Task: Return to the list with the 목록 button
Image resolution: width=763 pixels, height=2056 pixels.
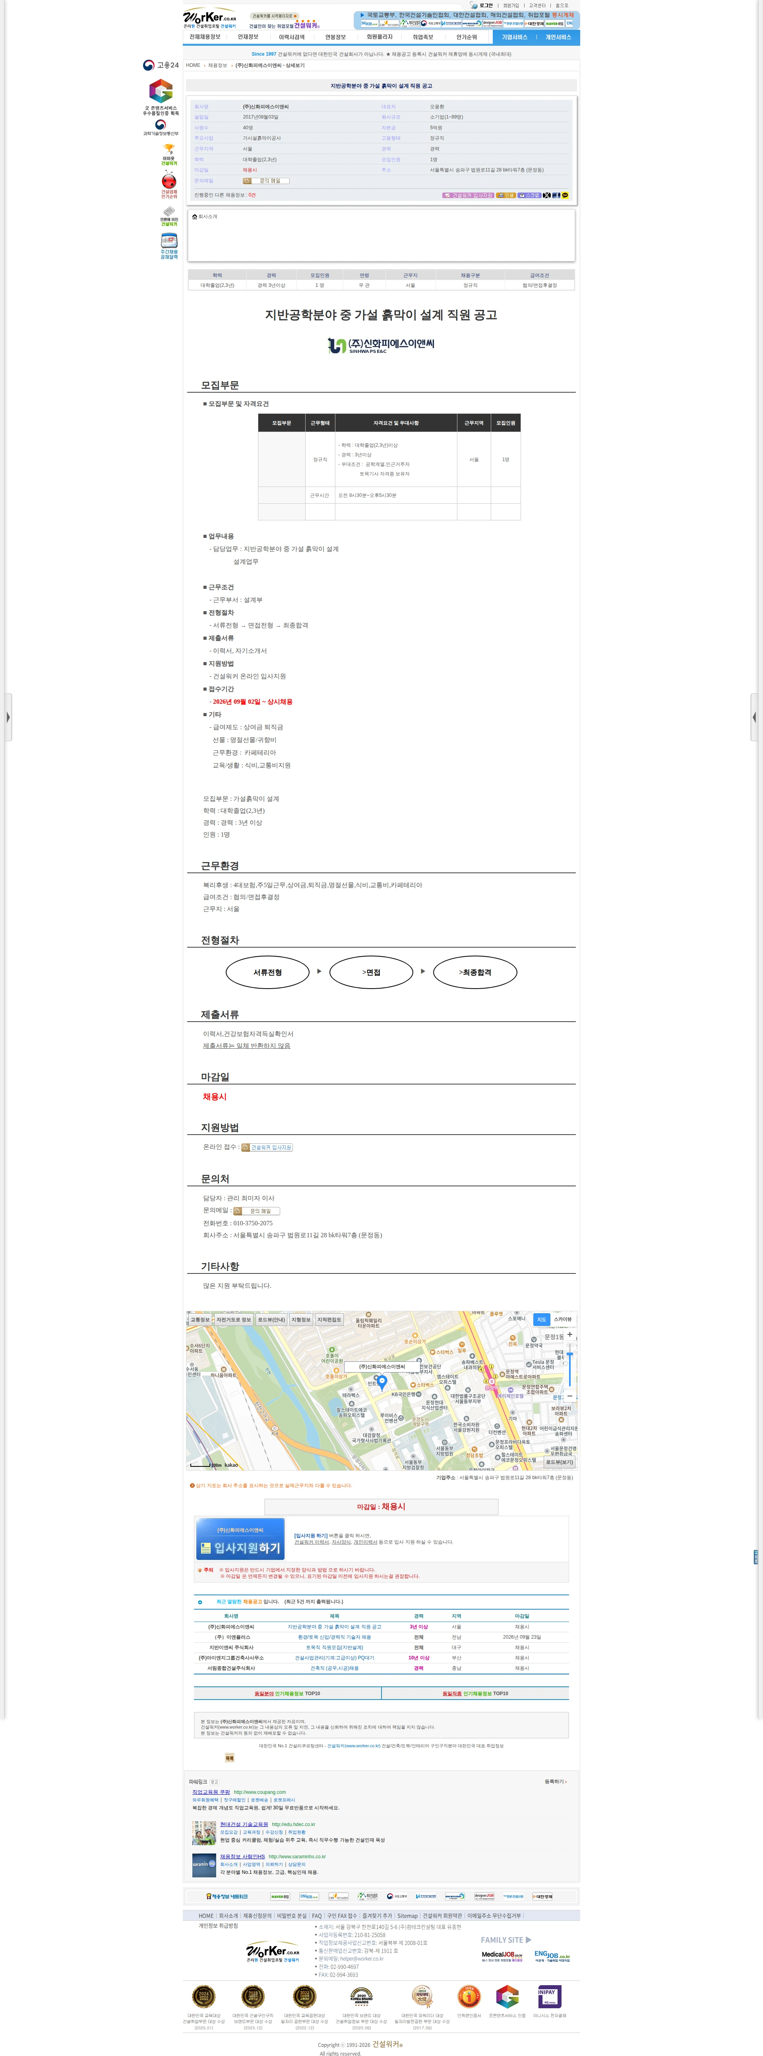Action: (x=230, y=1758)
